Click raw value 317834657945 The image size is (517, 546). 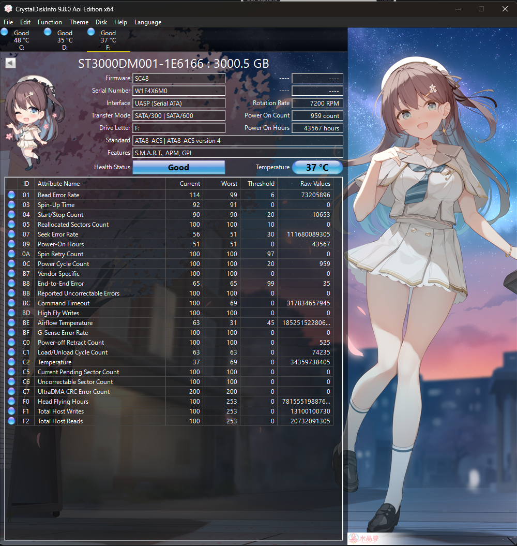(x=308, y=303)
